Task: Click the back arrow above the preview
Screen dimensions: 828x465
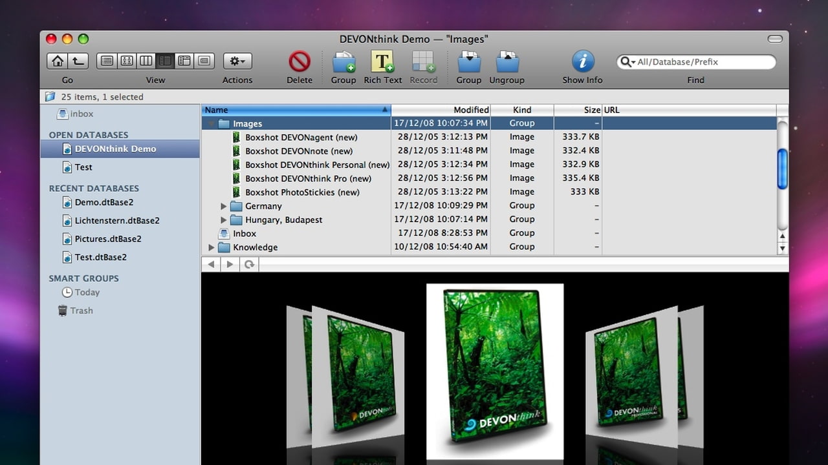Action: pos(211,264)
